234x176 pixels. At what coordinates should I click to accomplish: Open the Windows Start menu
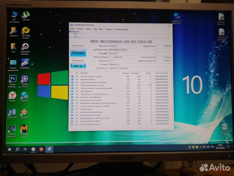[9, 149]
